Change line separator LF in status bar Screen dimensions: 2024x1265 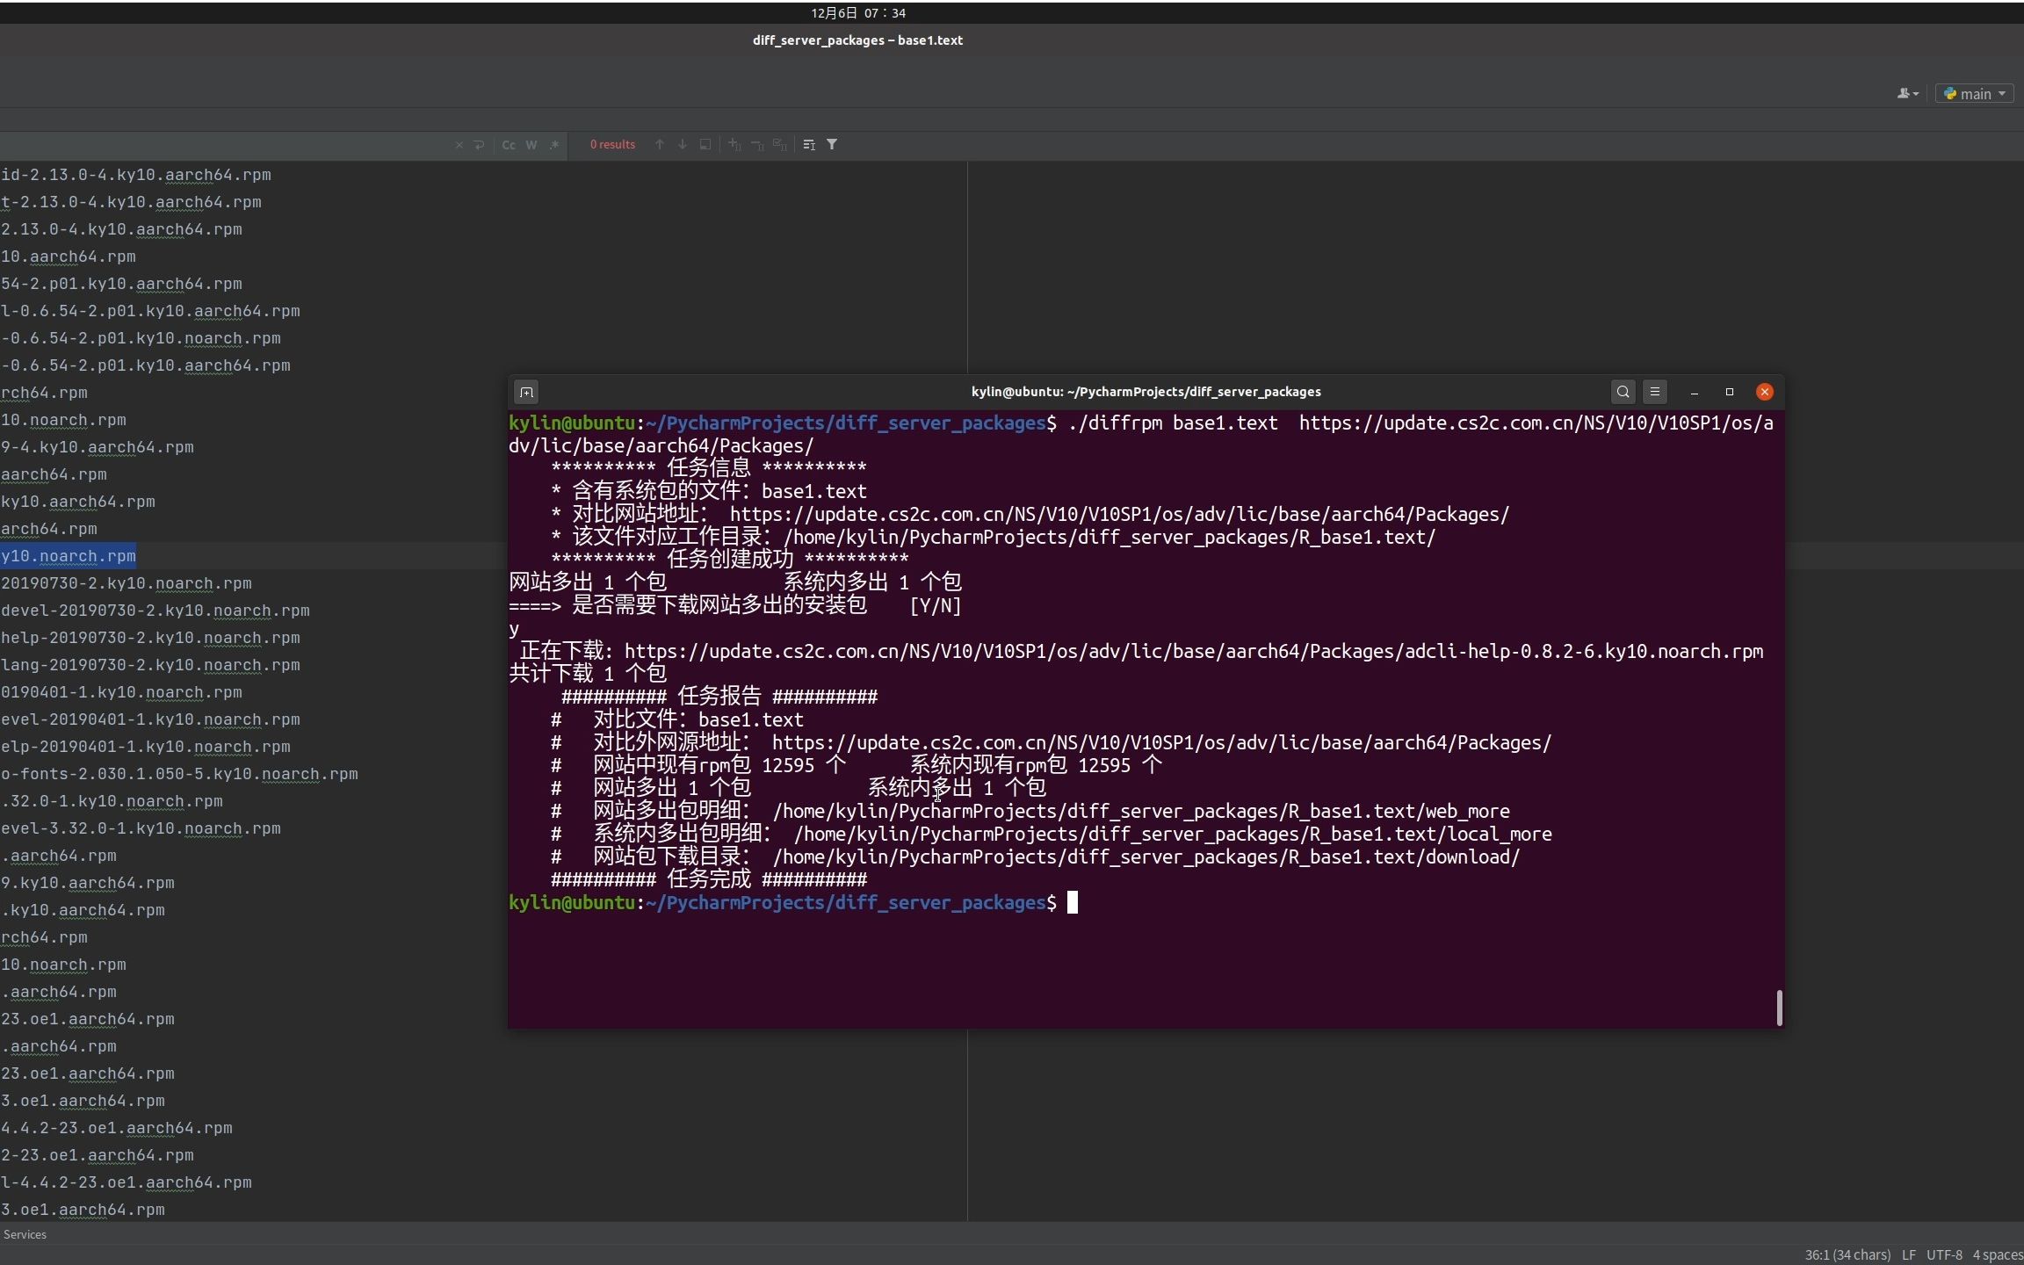(x=1909, y=1254)
